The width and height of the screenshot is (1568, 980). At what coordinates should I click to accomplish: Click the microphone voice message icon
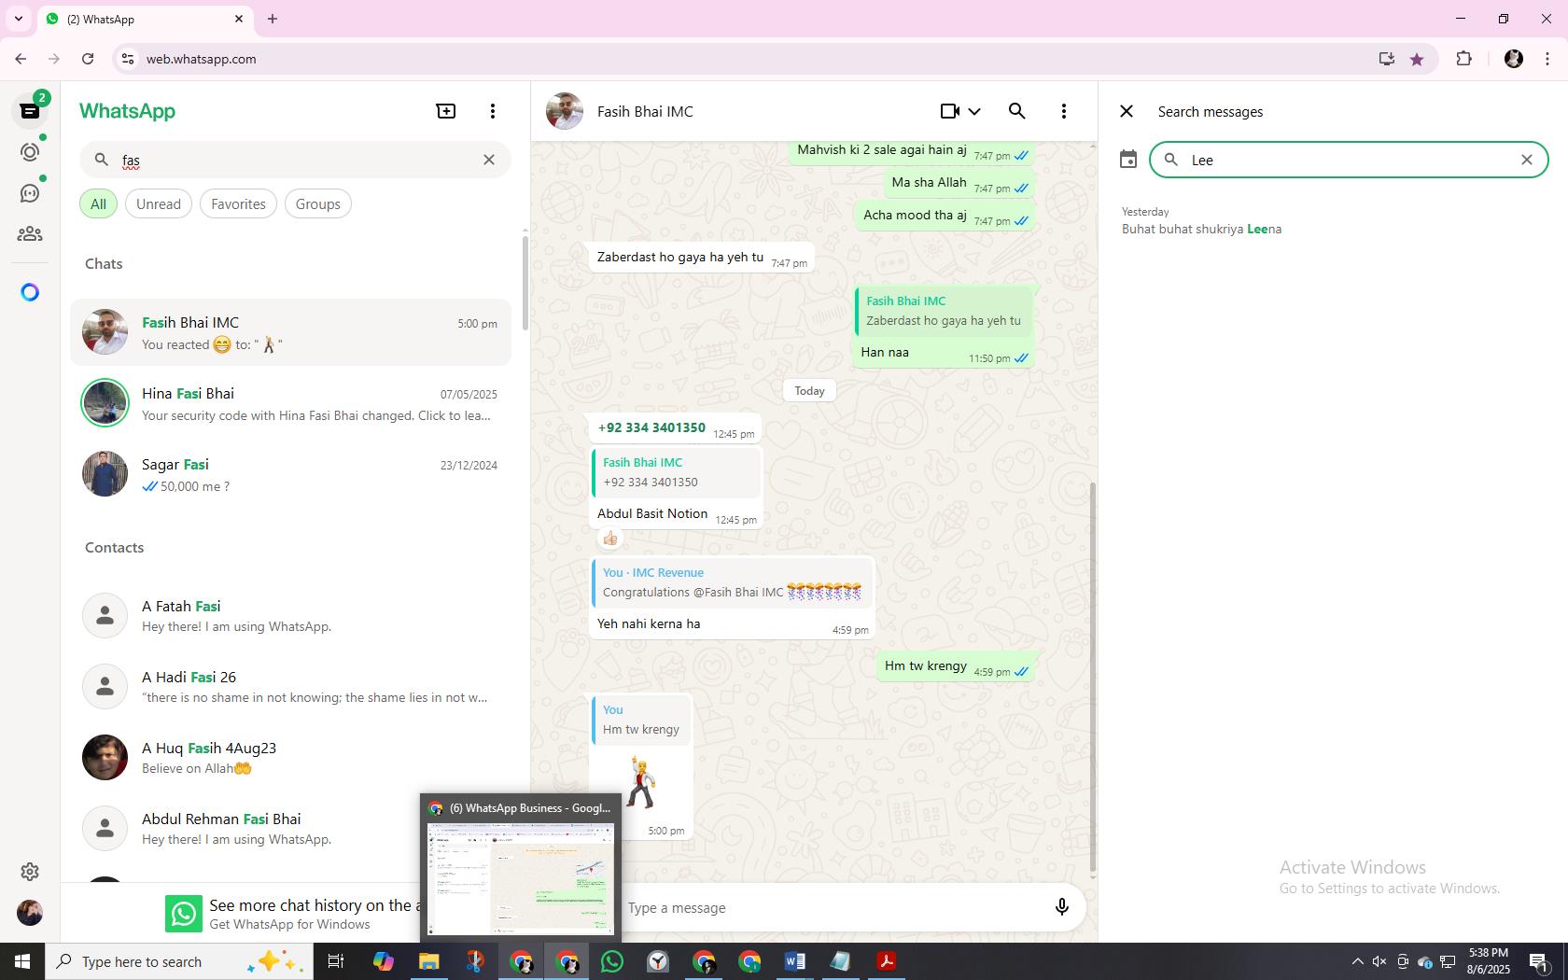(1061, 907)
